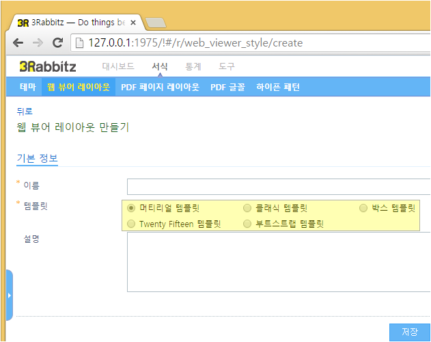Switch to the 테마 tab
Viewport: 431px width, 342px height.
pyautogui.click(x=28, y=87)
